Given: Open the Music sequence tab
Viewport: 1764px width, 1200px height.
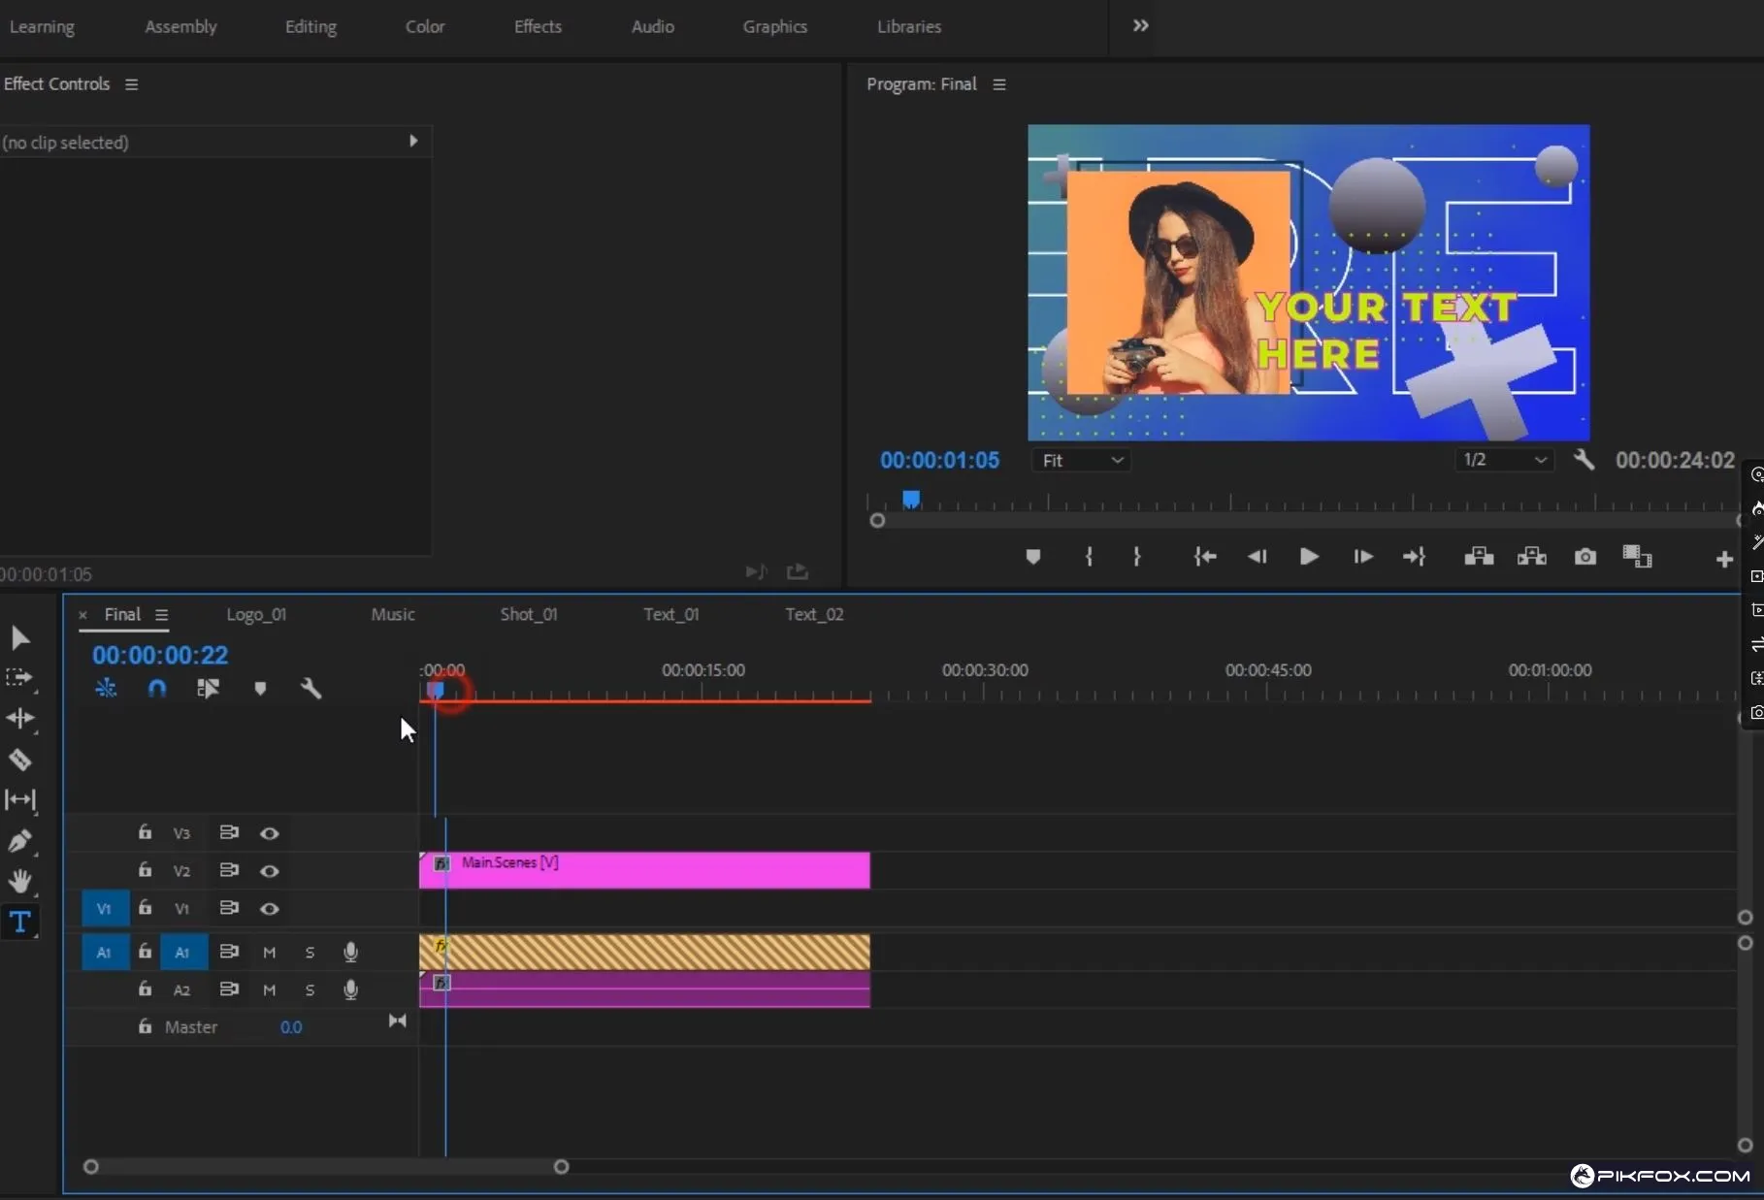Looking at the screenshot, I should 393,615.
